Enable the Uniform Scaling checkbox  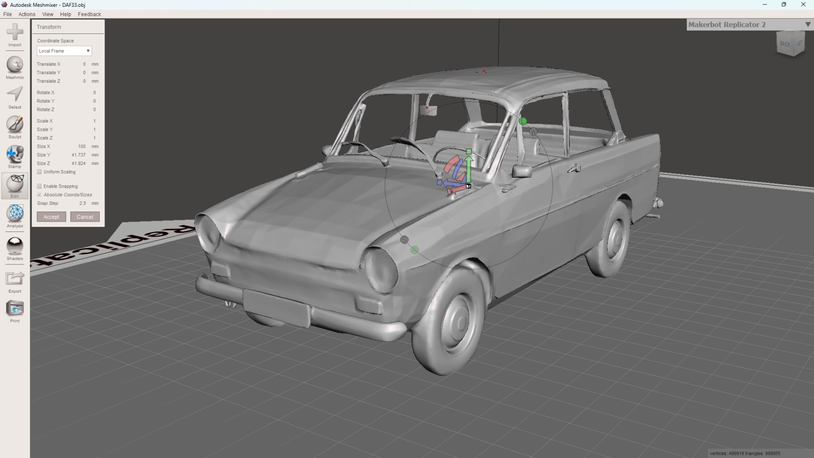pos(39,172)
